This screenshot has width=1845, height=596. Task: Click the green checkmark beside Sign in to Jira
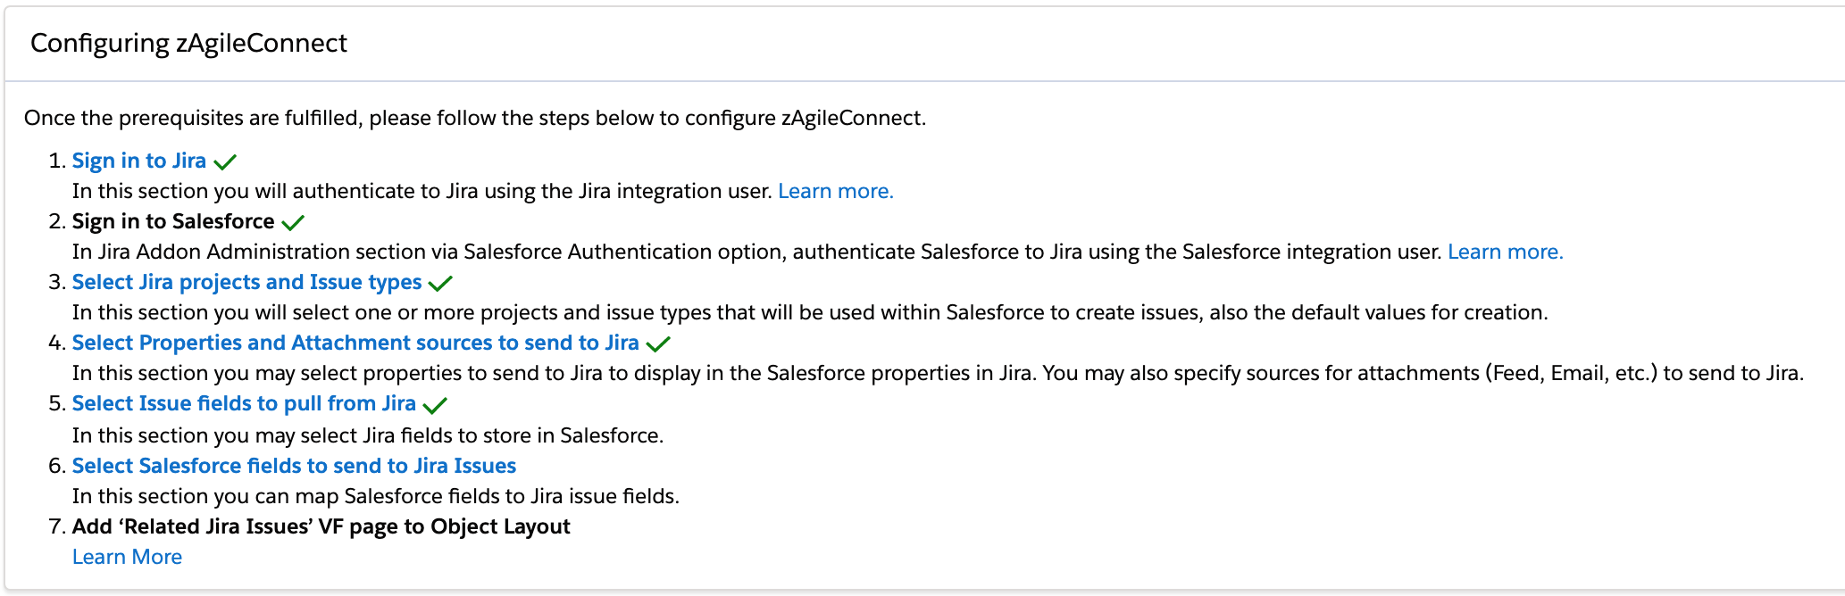[225, 162]
